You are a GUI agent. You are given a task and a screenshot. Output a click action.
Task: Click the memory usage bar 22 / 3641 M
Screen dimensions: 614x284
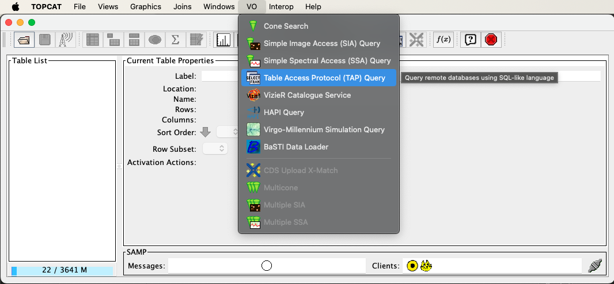(x=62, y=270)
